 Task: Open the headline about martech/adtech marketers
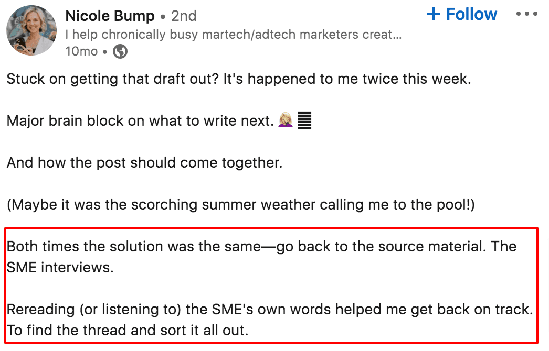coord(234,35)
